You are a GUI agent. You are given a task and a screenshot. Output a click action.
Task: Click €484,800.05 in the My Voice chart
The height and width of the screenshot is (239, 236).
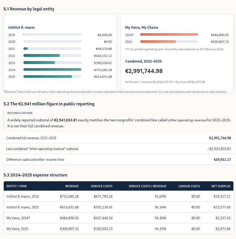[220, 35]
